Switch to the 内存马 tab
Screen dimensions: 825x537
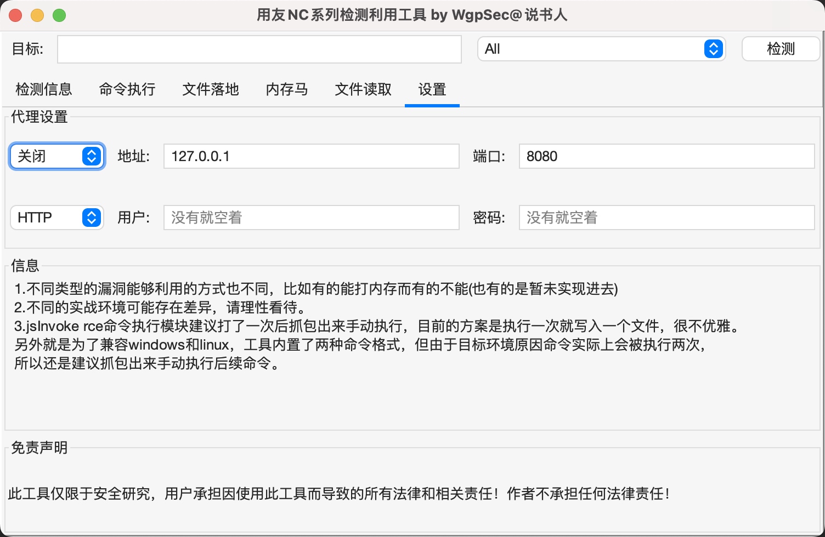(x=286, y=89)
